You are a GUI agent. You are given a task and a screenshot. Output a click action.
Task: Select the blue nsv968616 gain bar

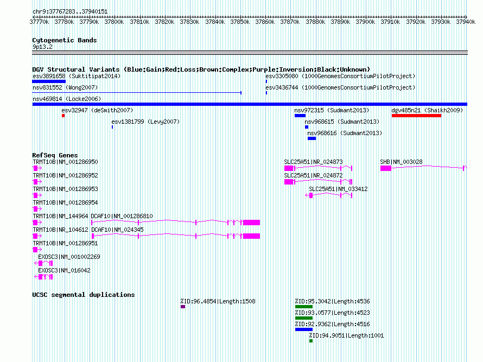click(312, 138)
